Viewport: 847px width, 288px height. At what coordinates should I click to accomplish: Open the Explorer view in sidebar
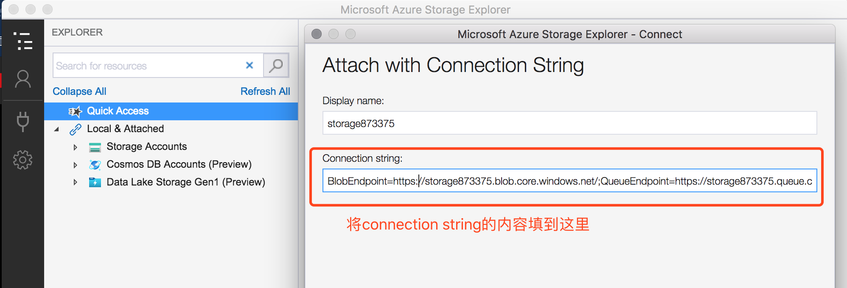tap(23, 41)
